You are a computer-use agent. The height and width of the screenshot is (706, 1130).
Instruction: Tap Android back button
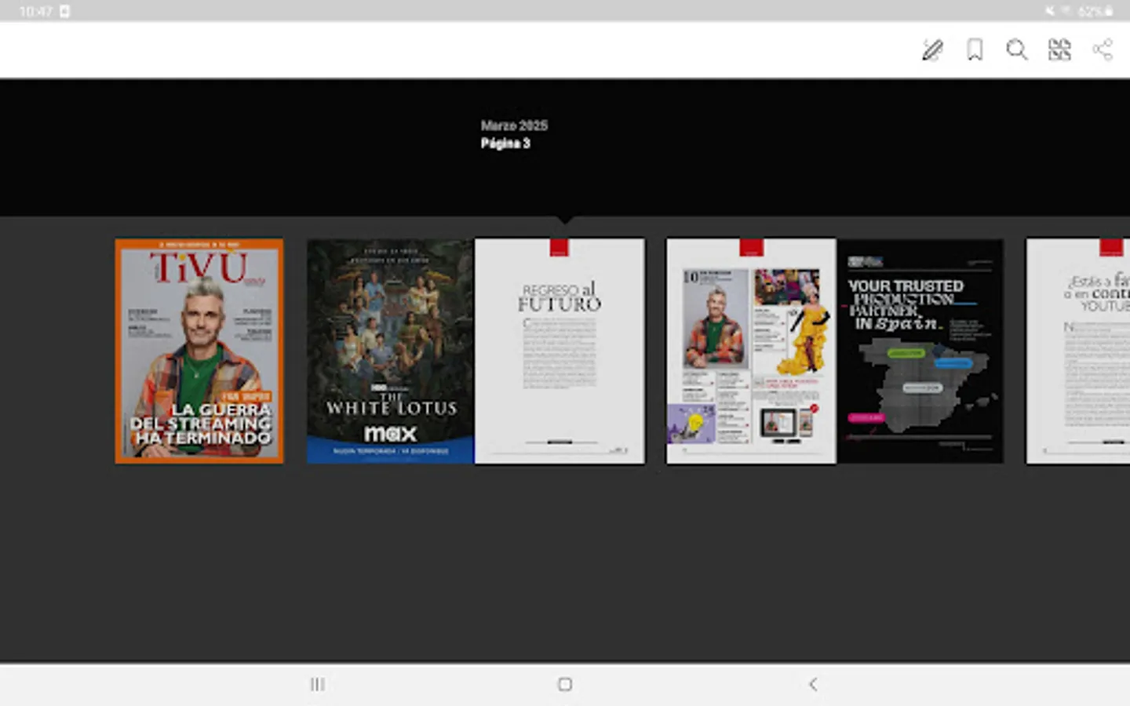813,684
